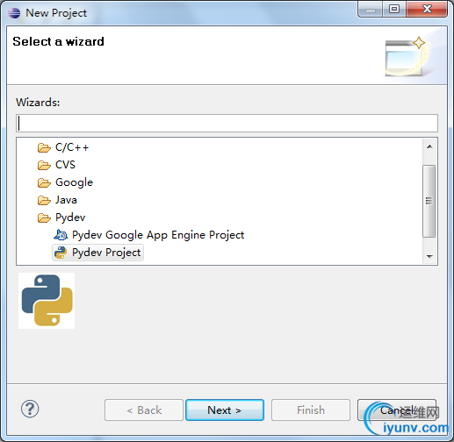Choose Pydev Google App Engine Project
The image size is (454, 442).
pos(158,235)
